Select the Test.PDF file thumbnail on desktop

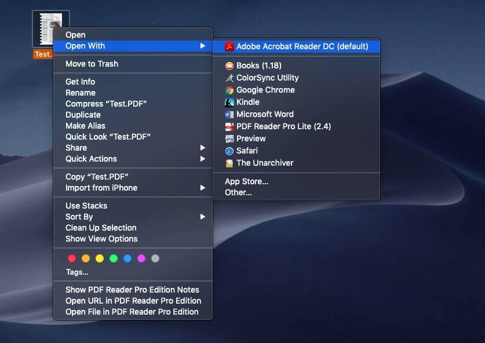click(x=51, y=28)
